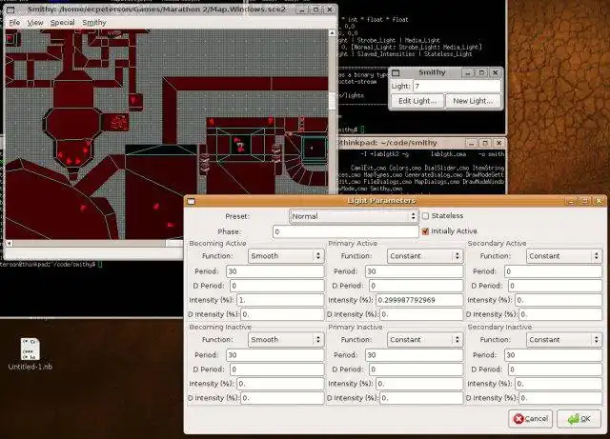Open Secondary Active Function dropdown
The width and height of the screenshot is (610, 439).
pos(563,256)
